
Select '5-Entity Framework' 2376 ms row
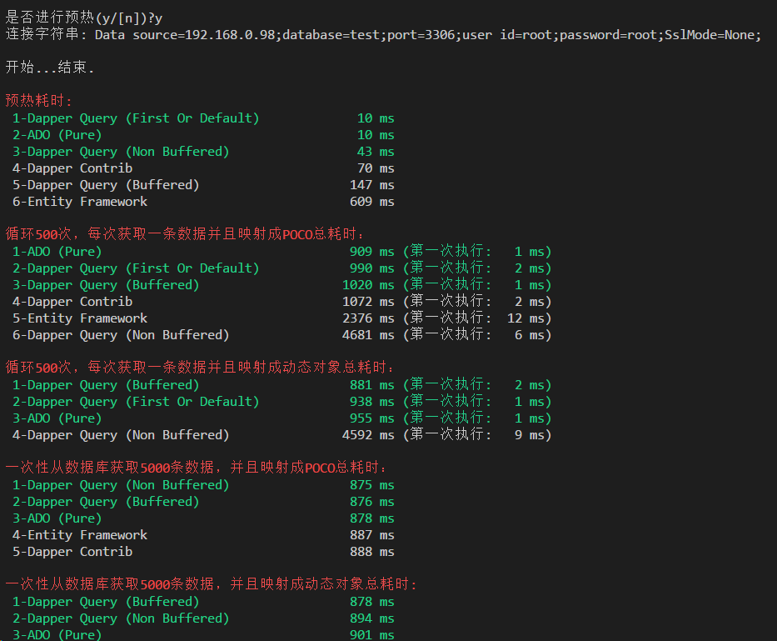point(281,318)
